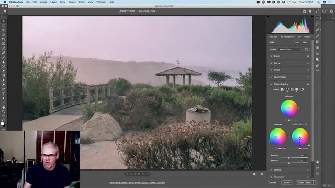Viewport: 335px width, 188px height.
Task: Expand the Curve panel
Action: [x=271, y=63]
